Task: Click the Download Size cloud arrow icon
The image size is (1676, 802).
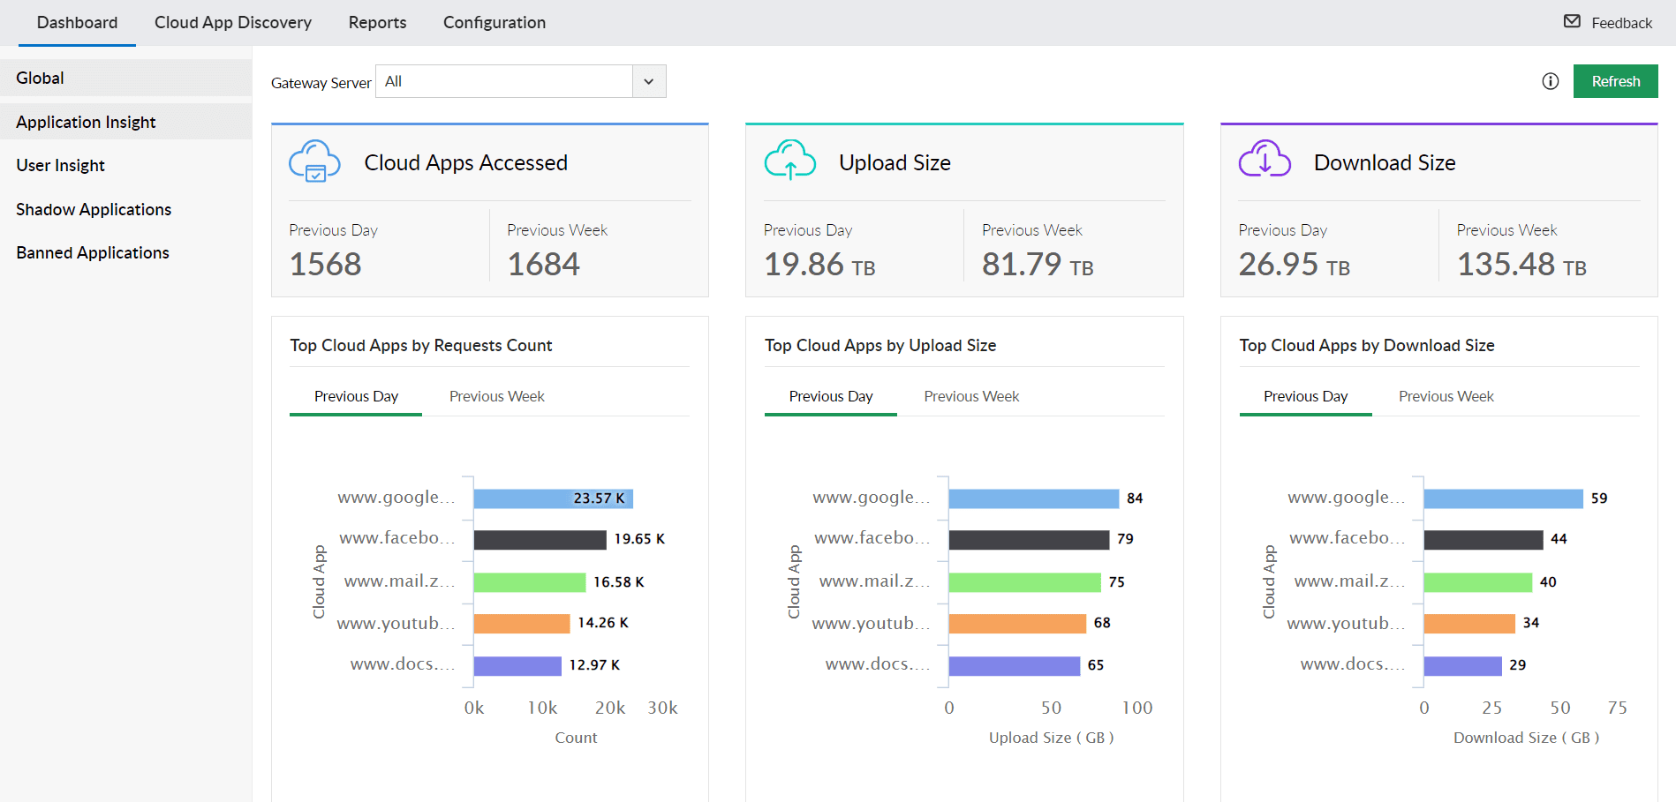Action: point(1265,161)
